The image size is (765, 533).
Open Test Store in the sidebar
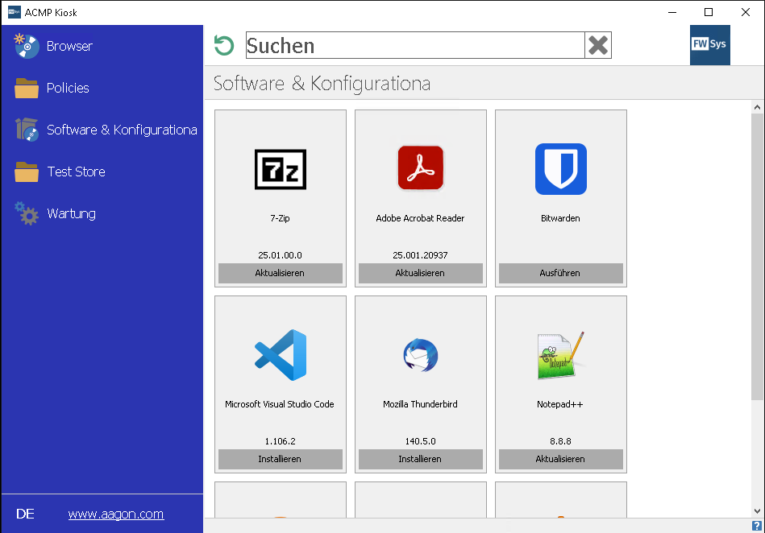pos(76,172)
